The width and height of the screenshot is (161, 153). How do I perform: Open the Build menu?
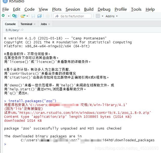point(89,9)
